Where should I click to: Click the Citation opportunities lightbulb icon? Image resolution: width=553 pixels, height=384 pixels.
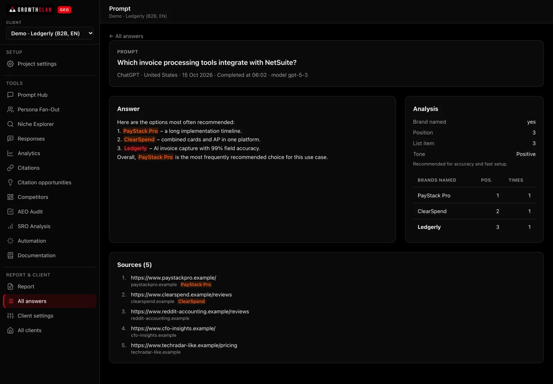(x=10, y=182)
